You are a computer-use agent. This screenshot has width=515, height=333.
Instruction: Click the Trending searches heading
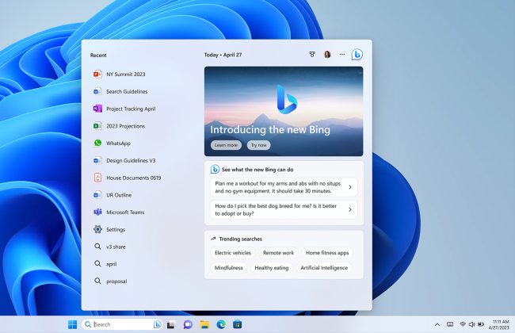point(240,239)
